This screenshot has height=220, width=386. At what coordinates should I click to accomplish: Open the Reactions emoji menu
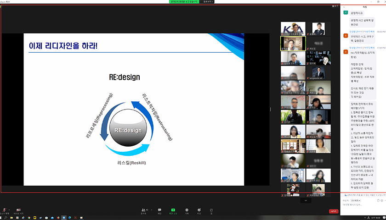[199, 210]
